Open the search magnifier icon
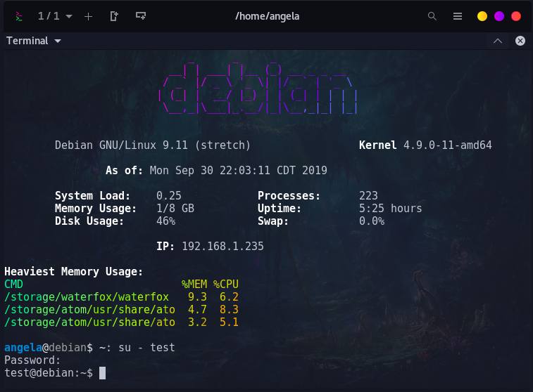Screen dimensions: 533x392 click(x=432, y=16)
